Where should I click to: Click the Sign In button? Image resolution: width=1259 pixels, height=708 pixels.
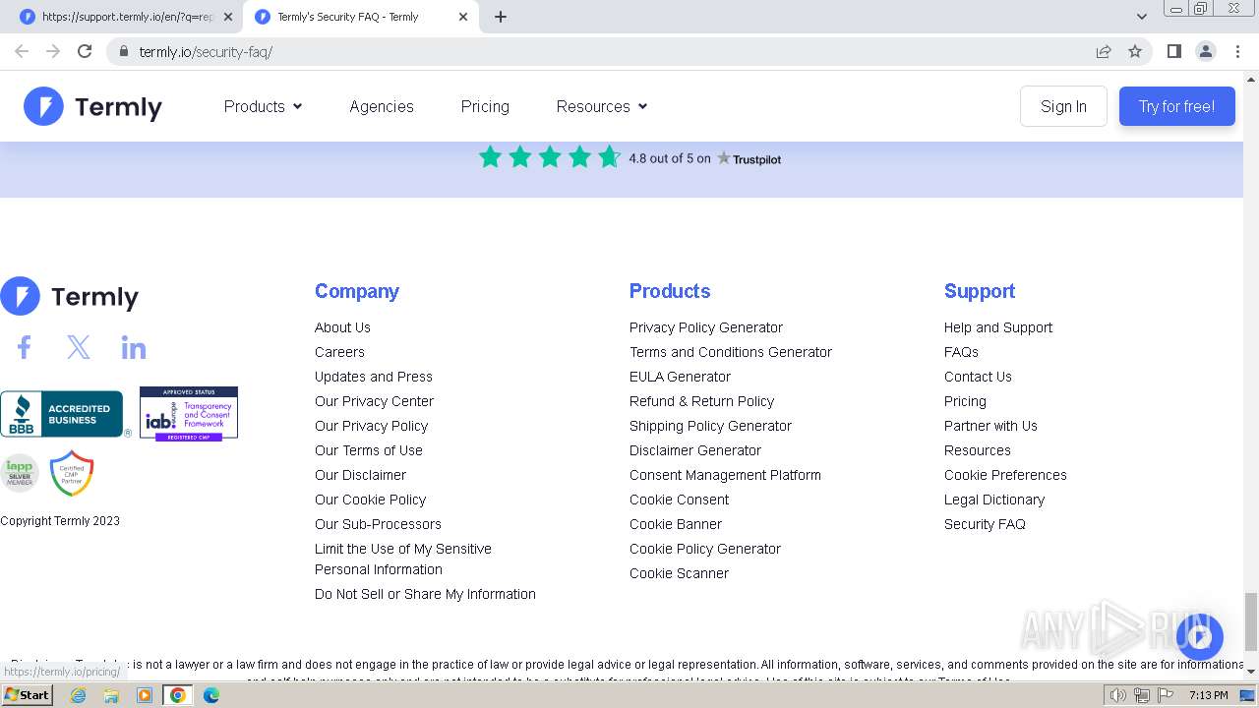1063,106
